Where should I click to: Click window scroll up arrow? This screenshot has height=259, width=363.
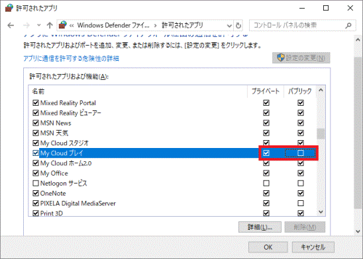(x=358, y=40)
